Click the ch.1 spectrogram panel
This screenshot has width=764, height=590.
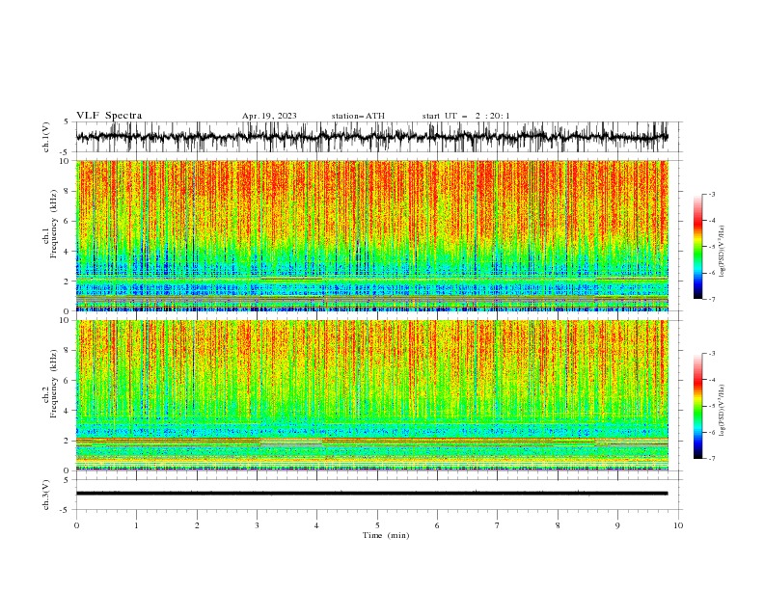pos(372,235)
